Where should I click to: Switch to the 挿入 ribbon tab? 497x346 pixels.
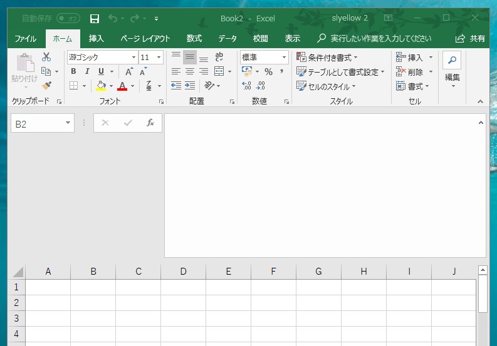pyautogui.click(x=97, y=38)
